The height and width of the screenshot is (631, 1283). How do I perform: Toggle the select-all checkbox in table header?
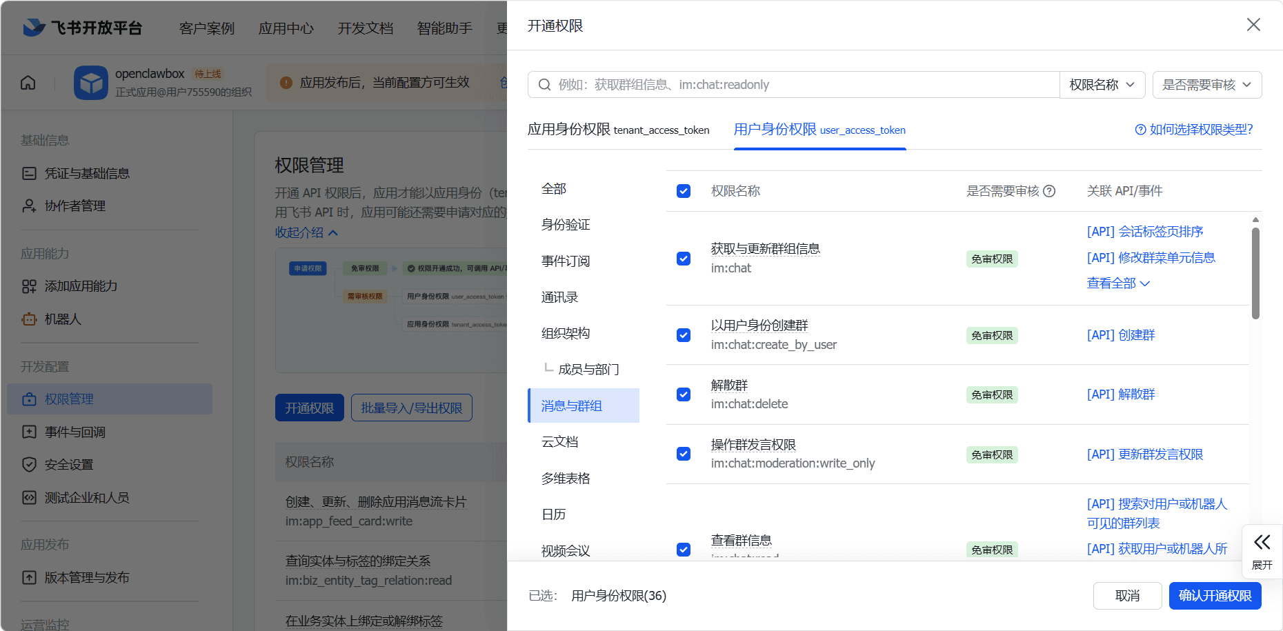(684, 191)
